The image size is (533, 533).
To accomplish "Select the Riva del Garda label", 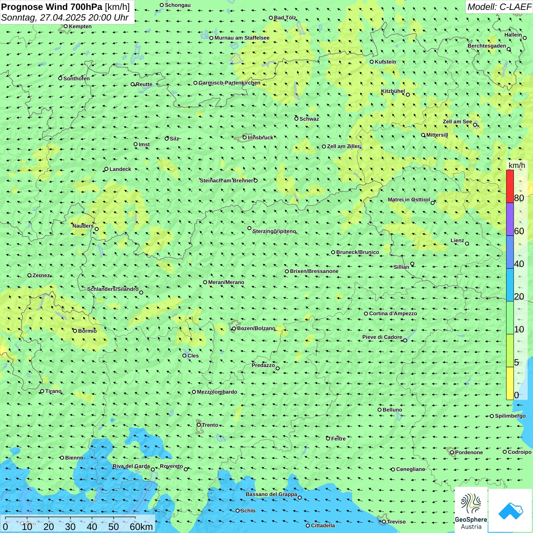I will (131, 466).
